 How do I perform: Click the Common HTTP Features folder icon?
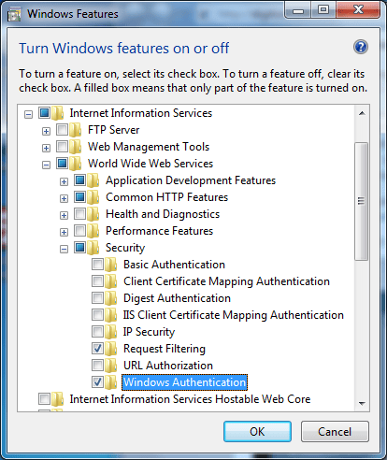(x=93, y=197)
